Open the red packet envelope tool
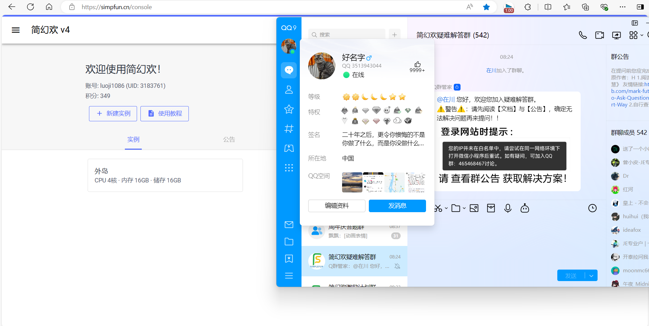Viewport: 649px width, 326px height. coord(491,208)
